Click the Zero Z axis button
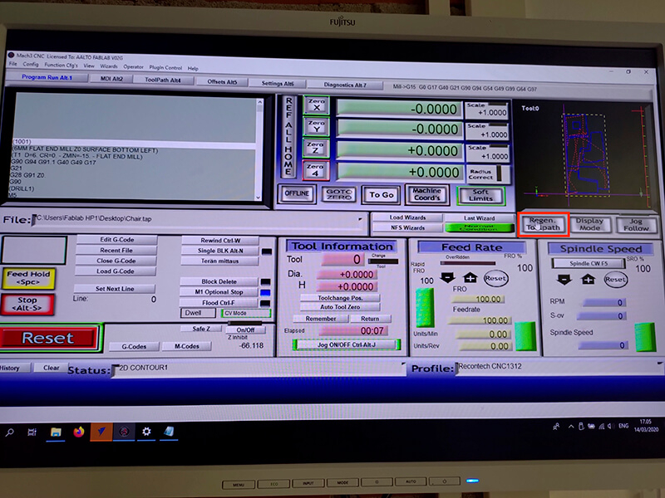 point(316,149)
